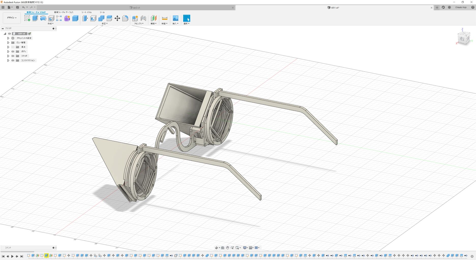Screen dimensions: 476x260
Task: Hide the ボディ folder using its eye icon
Action: pyautogui.click(x=13, y=52)
